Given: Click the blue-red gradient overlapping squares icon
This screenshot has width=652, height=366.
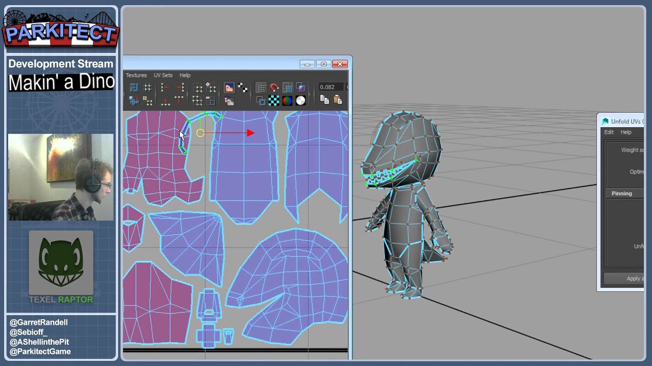Looking at the screenshot, I should 301,88.
